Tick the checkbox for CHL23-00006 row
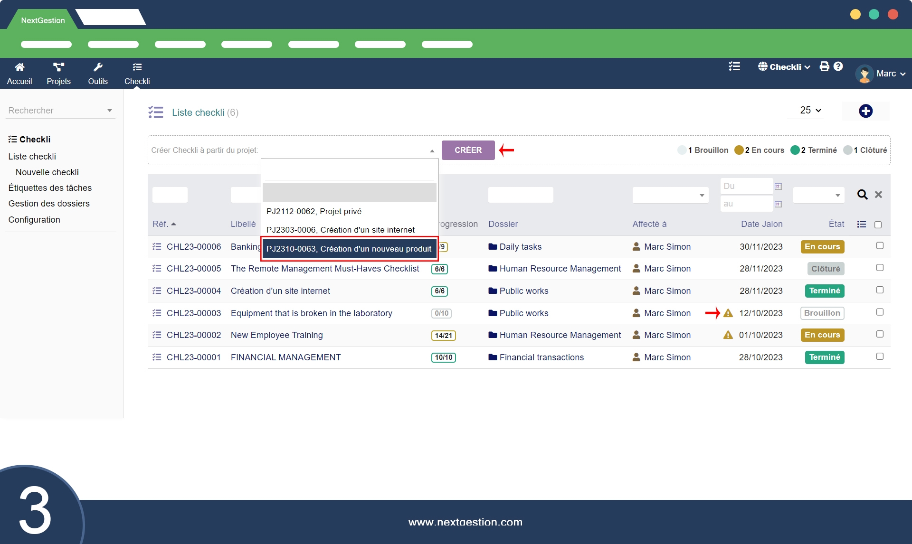This screenshot has width=912, height=544. coord(880,246)
